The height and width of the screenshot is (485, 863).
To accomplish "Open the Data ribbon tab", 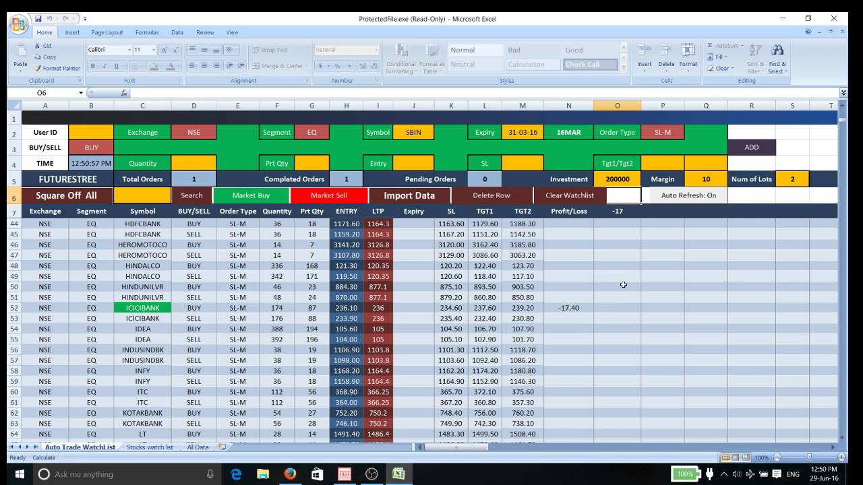I will [177, 32].
